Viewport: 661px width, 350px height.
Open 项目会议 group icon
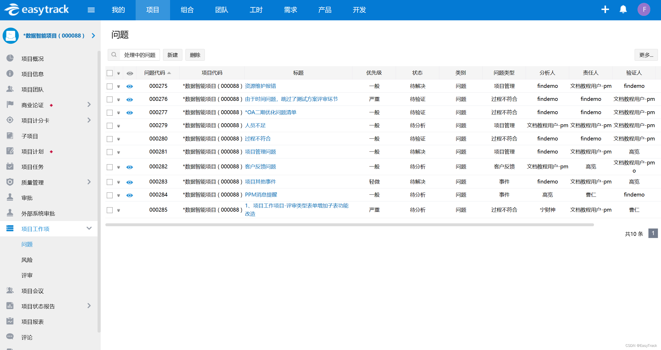click(10, 290)
